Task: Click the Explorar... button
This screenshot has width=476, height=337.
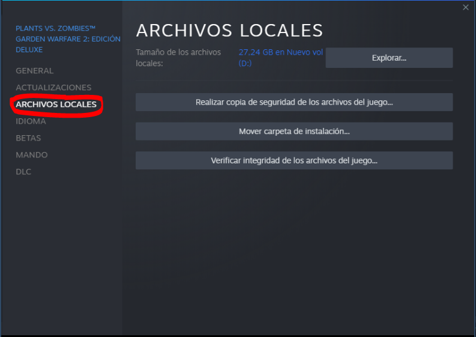Action: click(389, 58)
